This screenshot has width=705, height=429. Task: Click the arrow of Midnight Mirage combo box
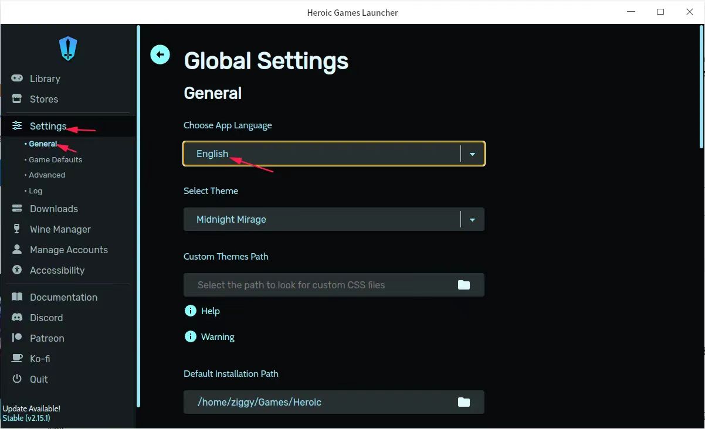tap(472, 220)
